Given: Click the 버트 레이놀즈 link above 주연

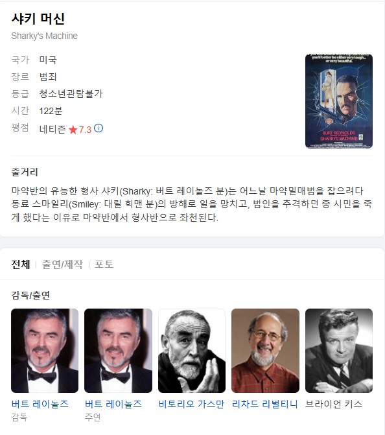Looking at the screenshot, I should pyautogui.click(x=113, y=404).
